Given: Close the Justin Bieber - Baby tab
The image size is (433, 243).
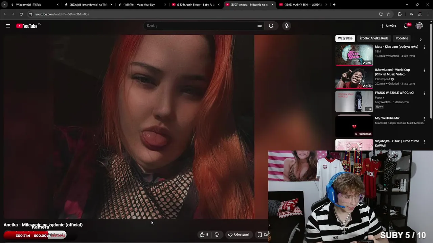Looking at the screenshot, I should tap(219, 5).
